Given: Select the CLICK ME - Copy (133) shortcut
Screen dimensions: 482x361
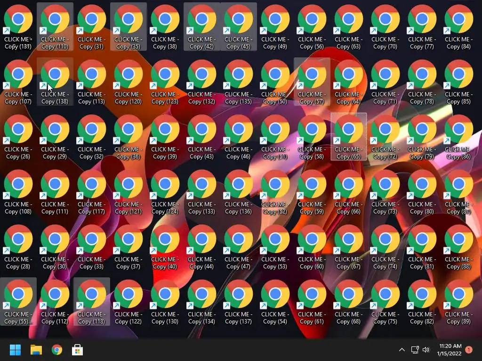Looking at the screenshot, I should (x=201, y=192).
